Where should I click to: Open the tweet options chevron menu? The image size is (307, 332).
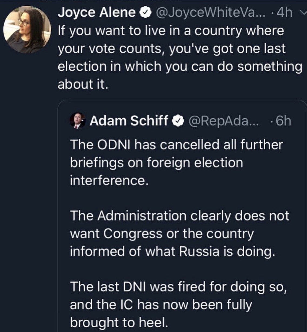click(x=303, y=13)
